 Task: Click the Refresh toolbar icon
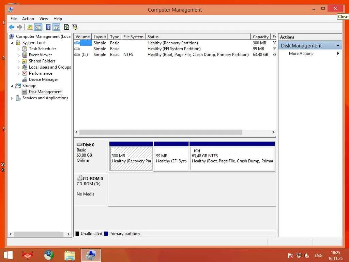[x=66, y=27]
